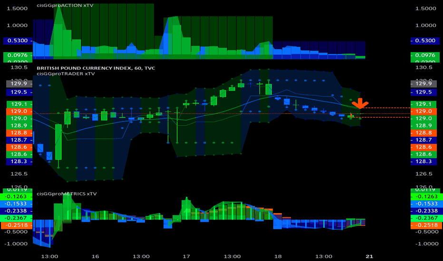Select orange 128.6 price label, left scale

[19, 147]
